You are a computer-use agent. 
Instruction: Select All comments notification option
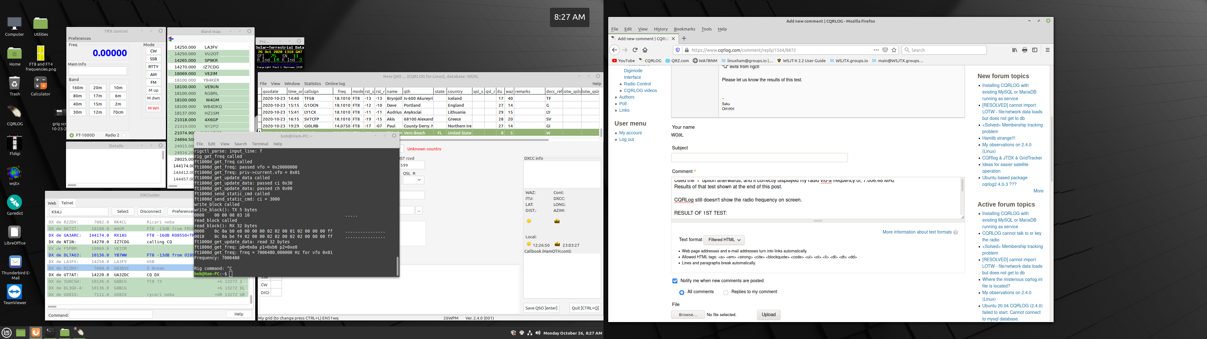point(682,292)
